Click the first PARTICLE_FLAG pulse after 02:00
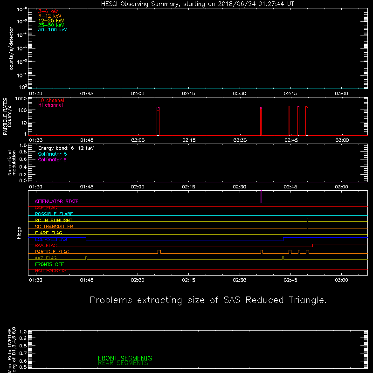Viewport: 373px width, 373px height. [159, 252]
